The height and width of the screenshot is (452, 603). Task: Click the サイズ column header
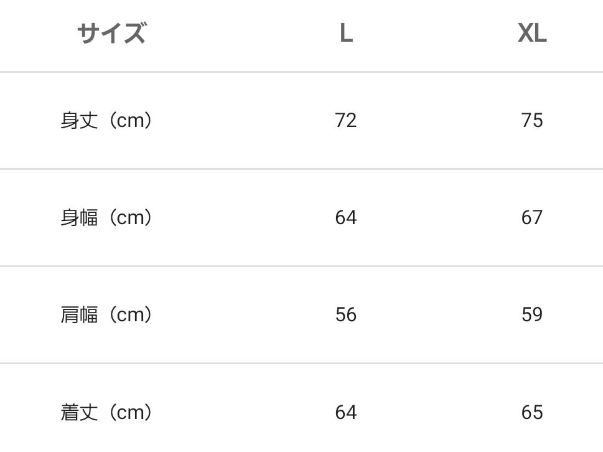111,33
